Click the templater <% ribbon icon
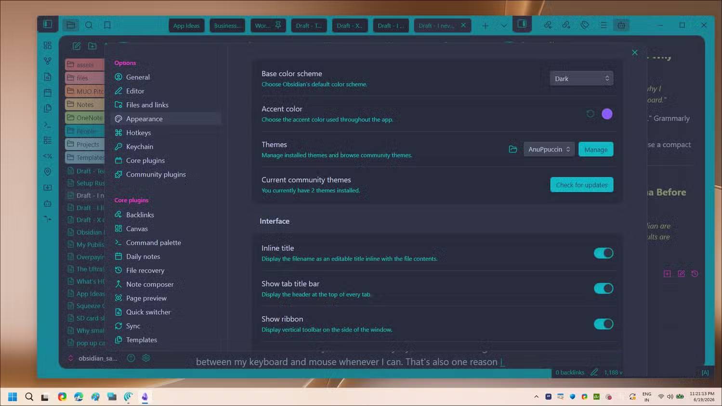Viewport: 722px width, 406px height. coord(47,156)
